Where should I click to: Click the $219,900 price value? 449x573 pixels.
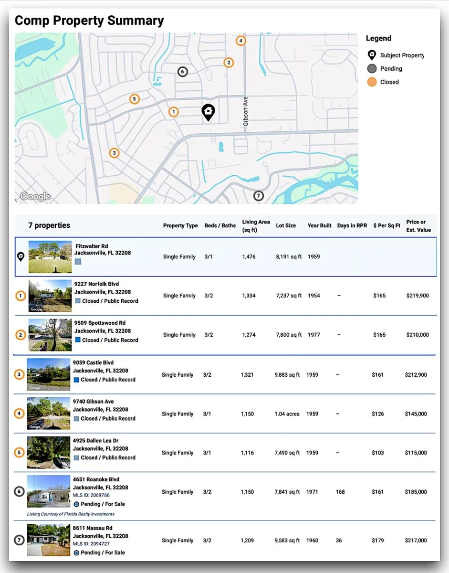(x=417, y=296)
